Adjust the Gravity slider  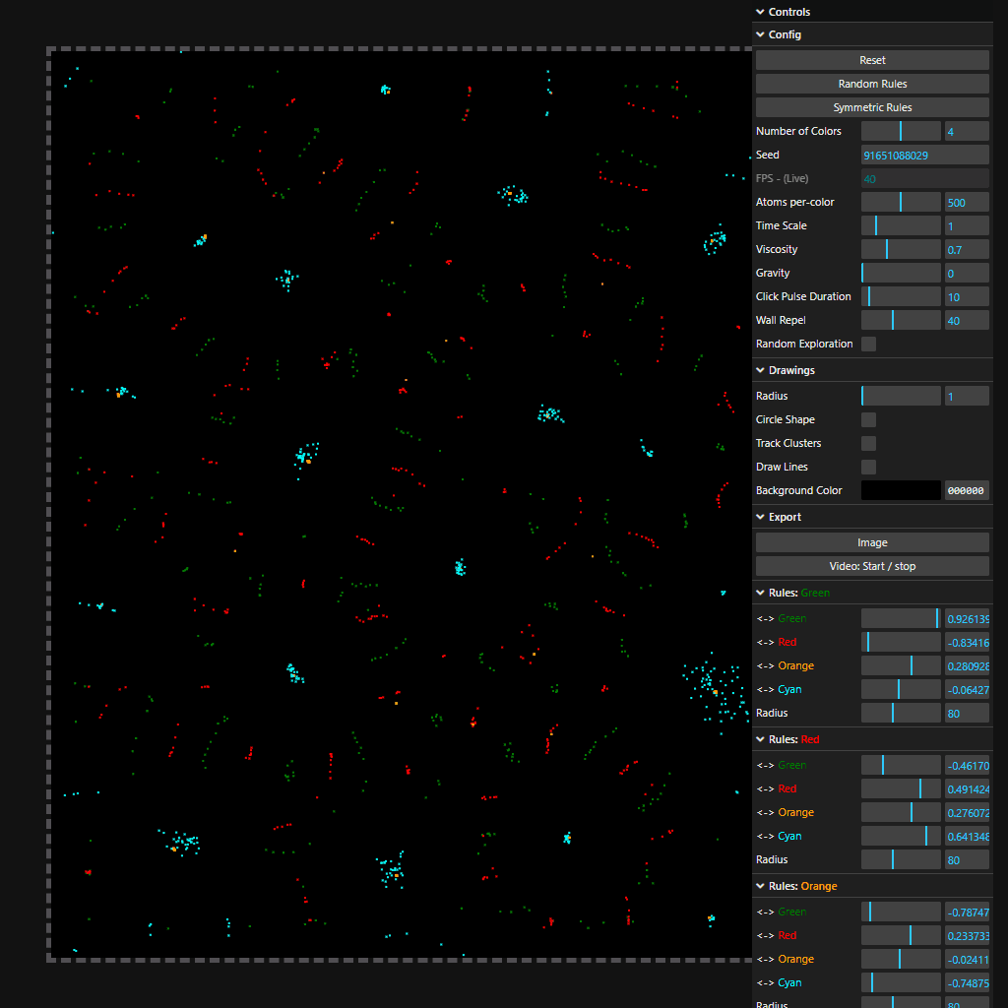[x=901, y=274]
